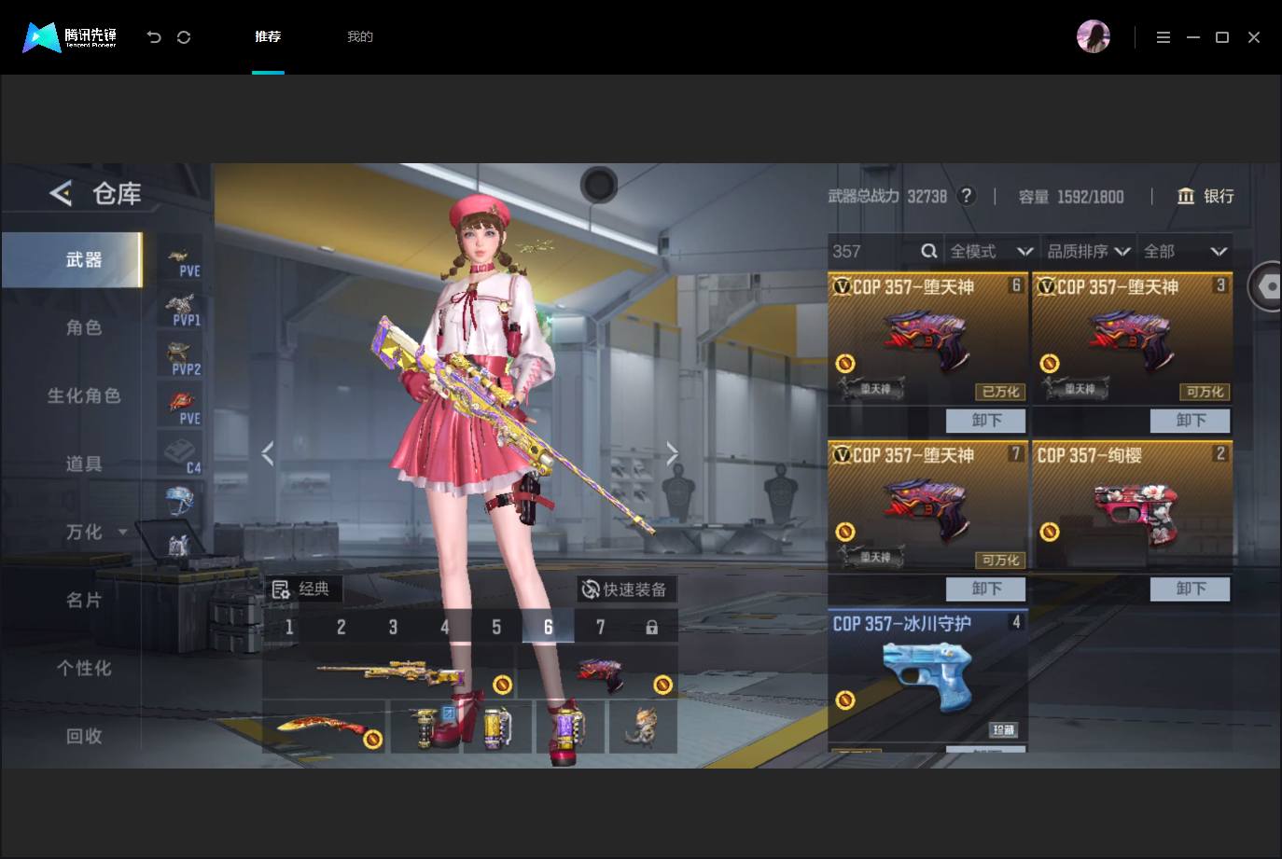Switch to loadout slot 6
Viewport: 1282px width, 859px height.
548,628
